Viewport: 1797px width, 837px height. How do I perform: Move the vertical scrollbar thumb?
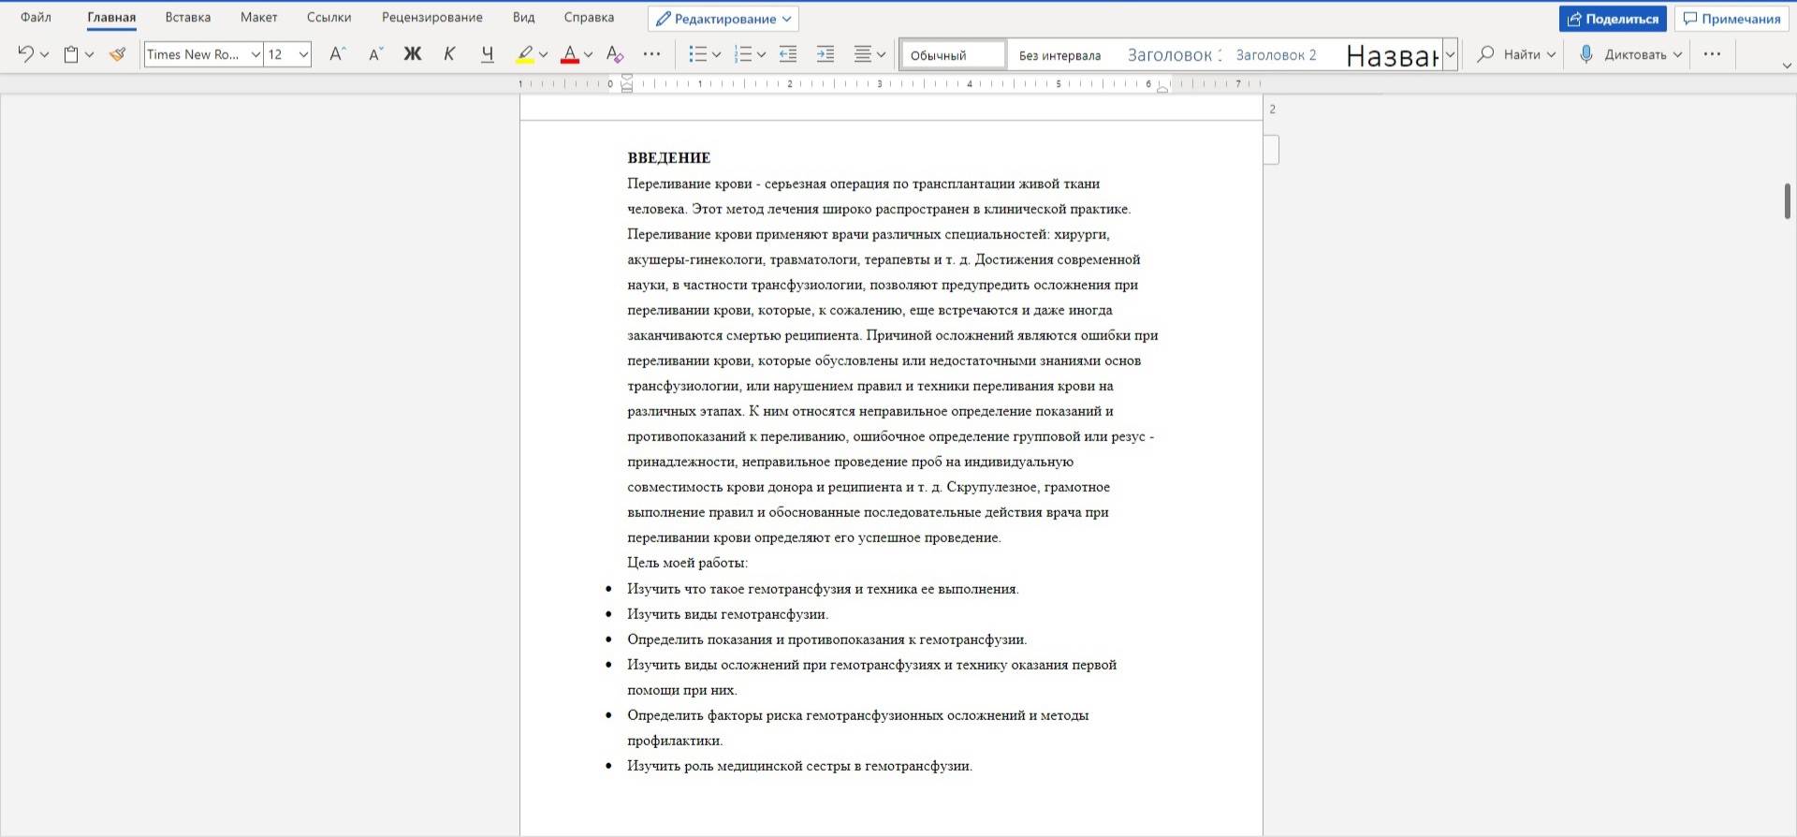(1787, 201)
